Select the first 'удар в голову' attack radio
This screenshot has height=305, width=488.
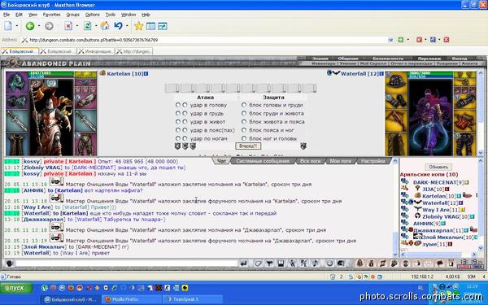point(177,105)
